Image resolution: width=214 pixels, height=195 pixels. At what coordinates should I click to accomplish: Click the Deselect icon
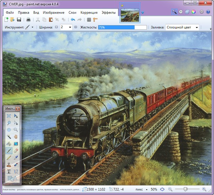coord(63,20)
